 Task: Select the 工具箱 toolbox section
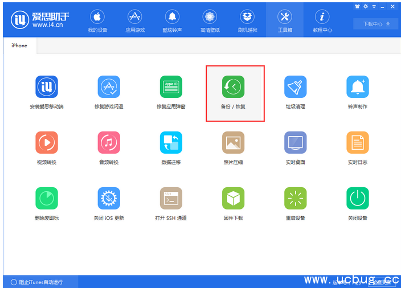tap(285, 21)
